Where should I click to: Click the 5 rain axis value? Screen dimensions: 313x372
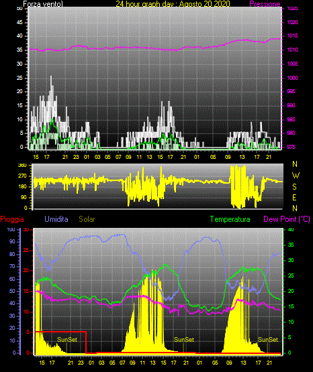[28, 332]
